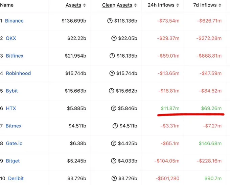Click the Name column header
The image size is (230, 185).
7,5
